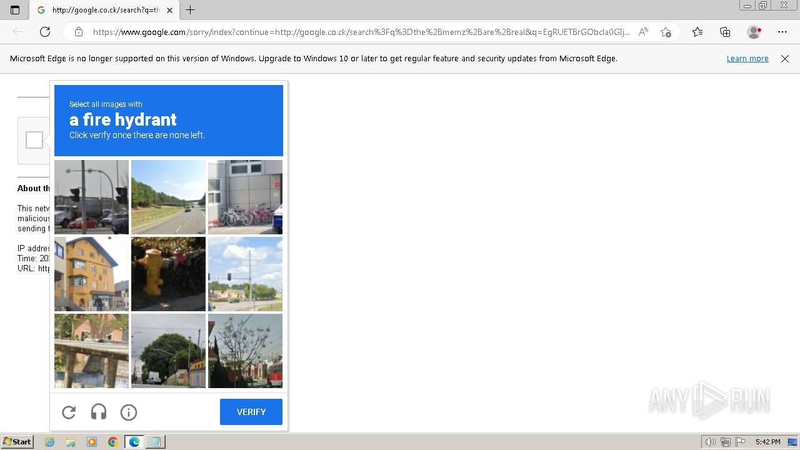
Task: Select the tile with parked bicycles
Action: (245, 197)
